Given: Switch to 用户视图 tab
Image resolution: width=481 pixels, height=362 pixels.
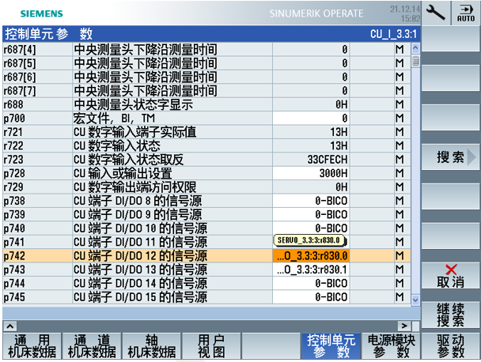Looking at the screenshot, I should (x=212, y=346).
